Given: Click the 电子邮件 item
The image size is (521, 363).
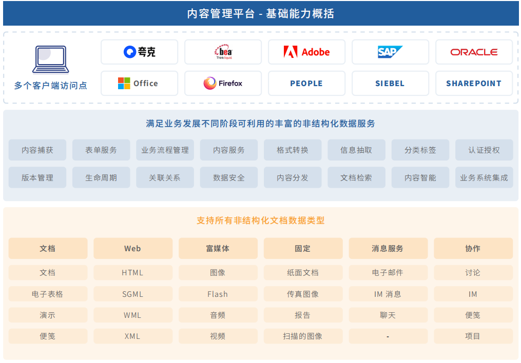Looking at the screenshot, I should 388,273.
